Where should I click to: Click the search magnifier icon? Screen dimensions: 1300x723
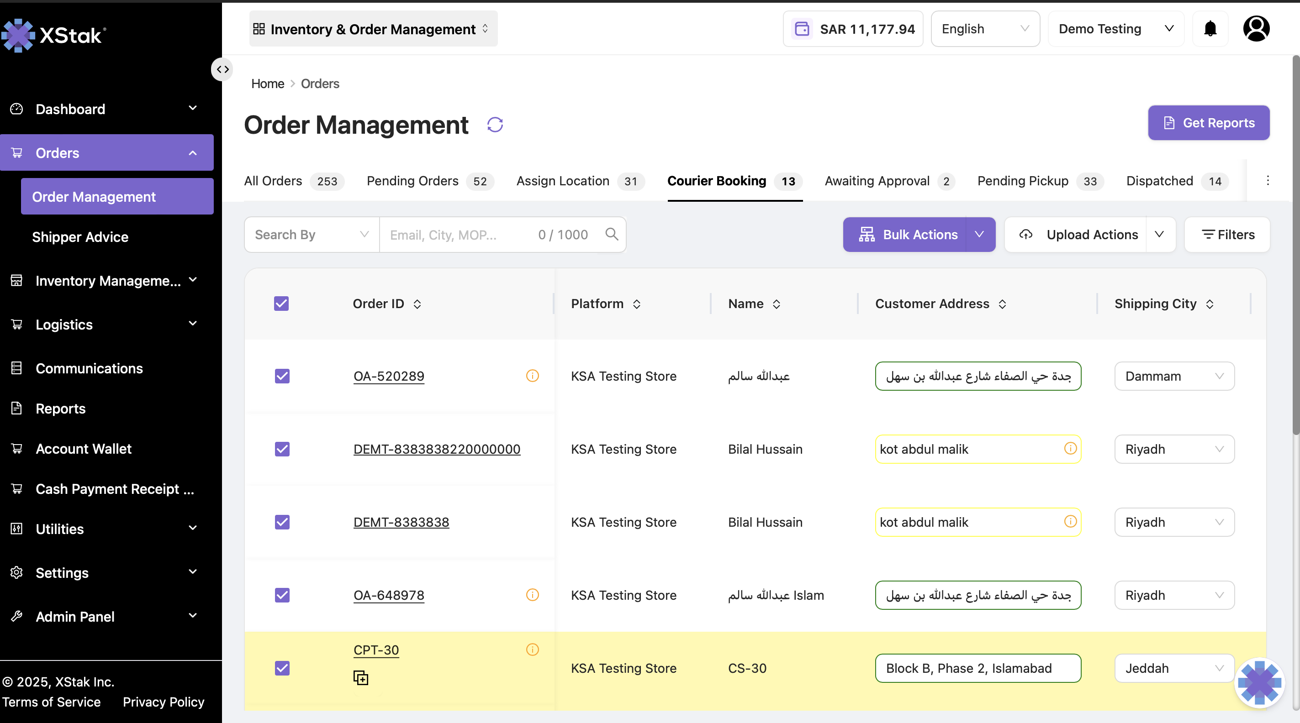click(x=612, y=235)
